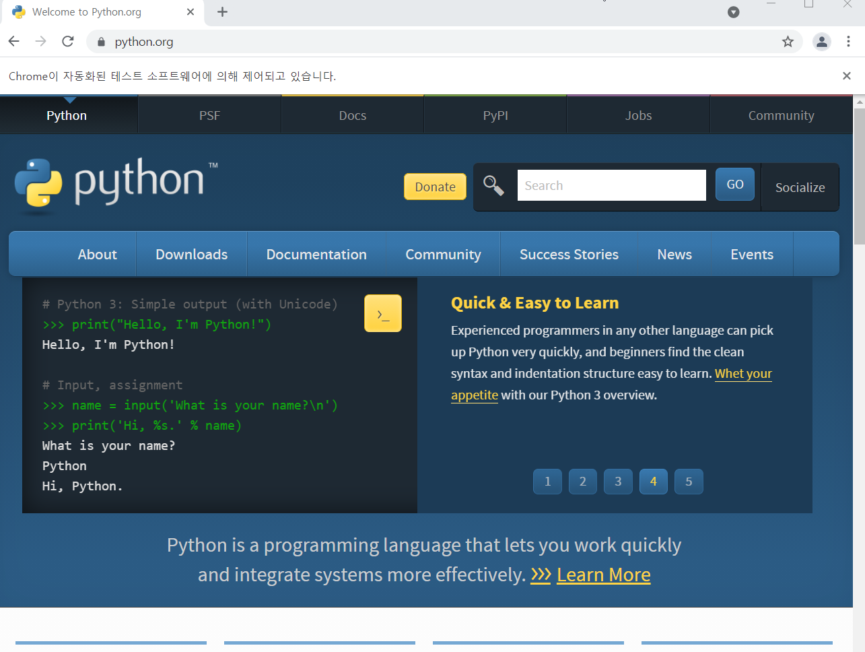The height and width of the screenshot is (652, 865).
Task: Click the Learn More link
Action: 604,575
